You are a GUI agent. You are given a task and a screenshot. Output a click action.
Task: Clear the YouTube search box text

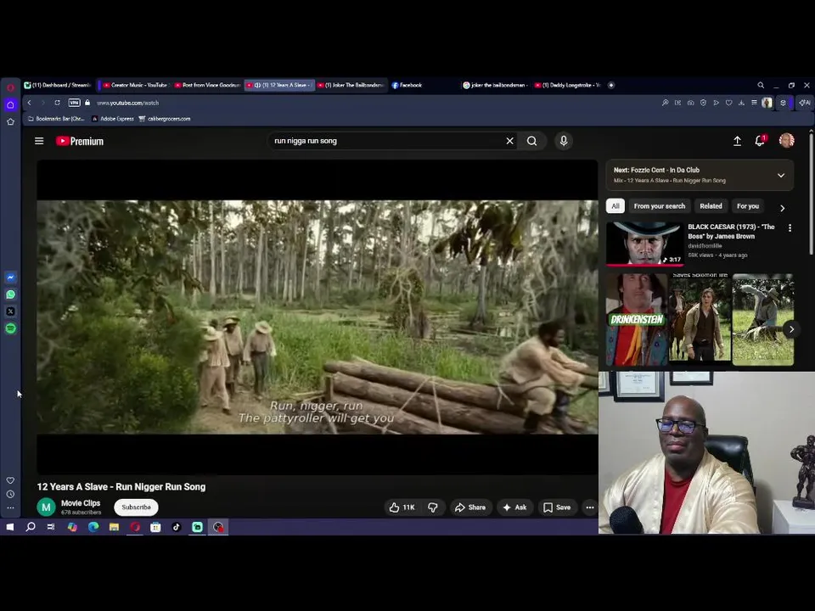tap(509, 141)
